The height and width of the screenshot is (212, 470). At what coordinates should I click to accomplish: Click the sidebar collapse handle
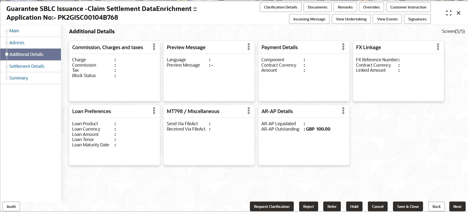pos(63,121)
